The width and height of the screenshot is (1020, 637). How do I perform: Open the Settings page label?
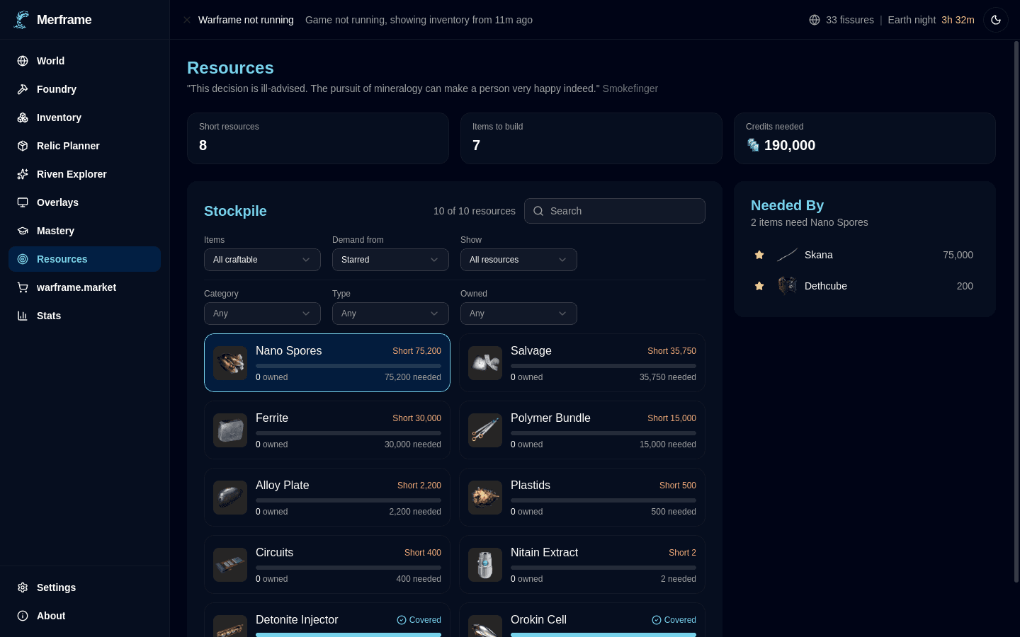click(56, 587)
